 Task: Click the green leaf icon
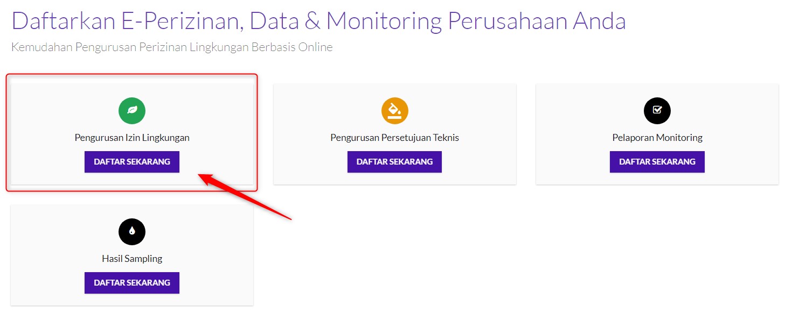coord(132,111)
